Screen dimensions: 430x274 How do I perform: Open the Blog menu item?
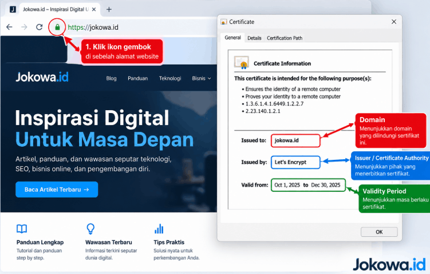[x=111, y=78]
